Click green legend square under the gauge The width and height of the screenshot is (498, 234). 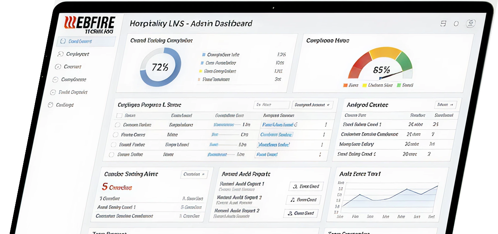click(x=399, y=85)
